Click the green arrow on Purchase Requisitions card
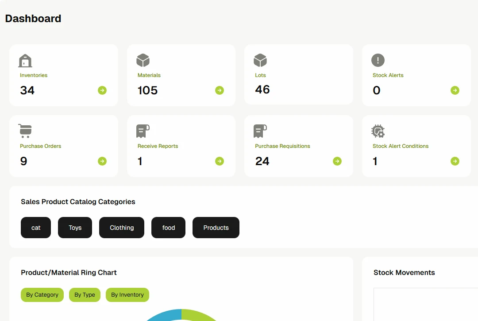Image resolution: width=478 pixels, height=321 pixels. tap(337, 161)
